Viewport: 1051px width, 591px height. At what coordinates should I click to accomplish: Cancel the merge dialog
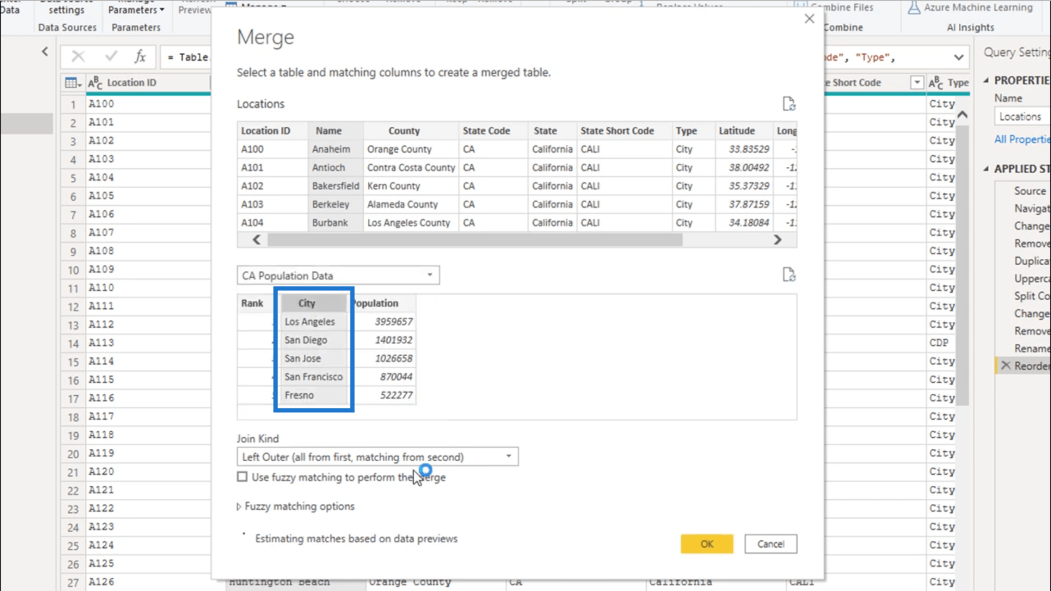771,544
